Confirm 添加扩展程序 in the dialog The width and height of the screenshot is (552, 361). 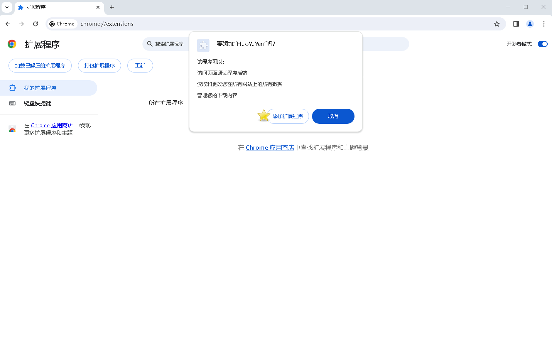coord(288,116)
